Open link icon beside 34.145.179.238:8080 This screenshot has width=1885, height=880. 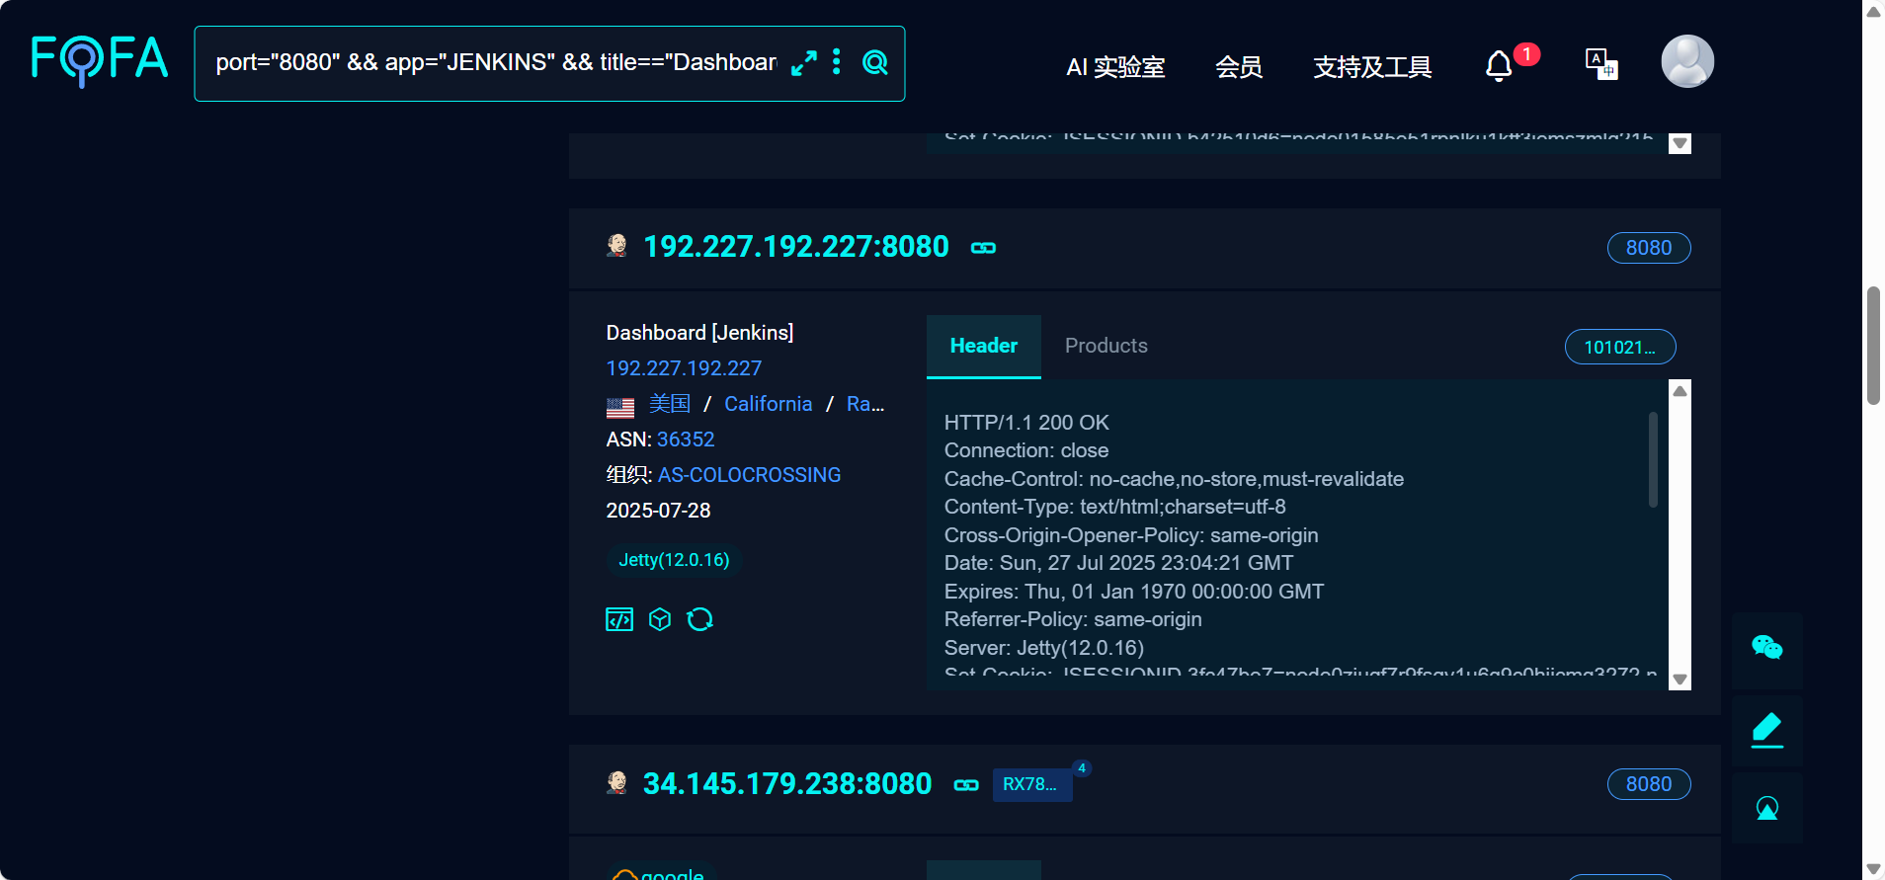point(966,785)
